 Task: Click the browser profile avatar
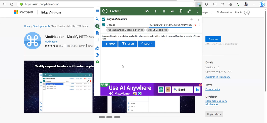pyautogui.click(x=246, y=4)
